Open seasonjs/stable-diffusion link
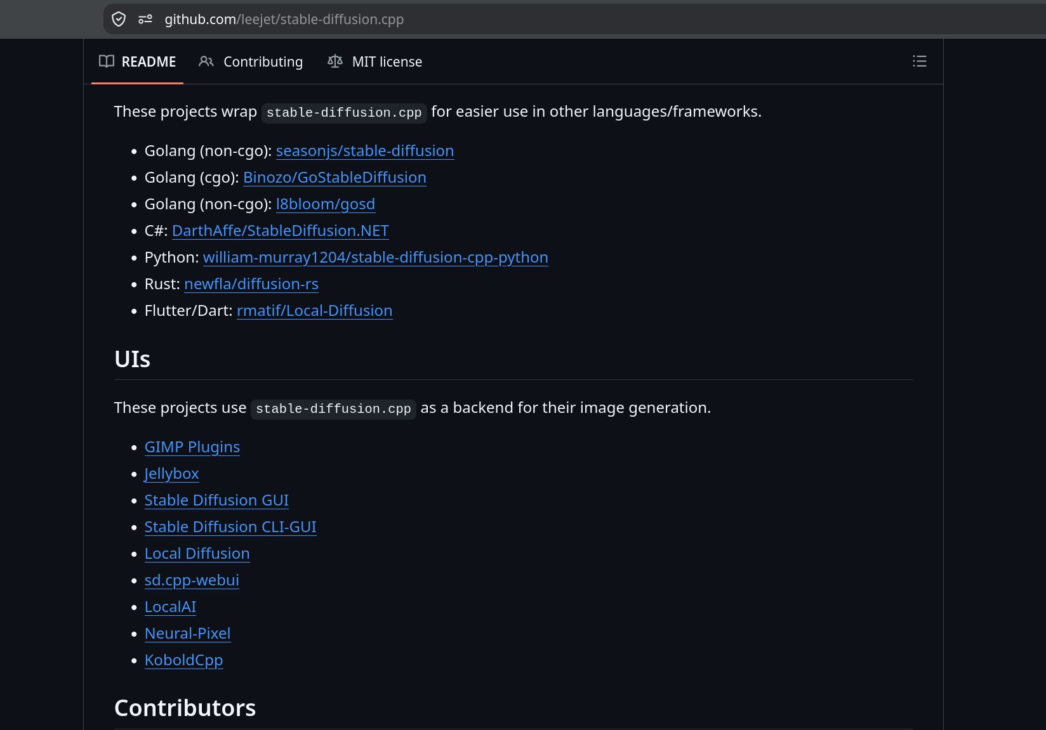1046x730 pixels. pyautogui.click(x=365, y=151)
